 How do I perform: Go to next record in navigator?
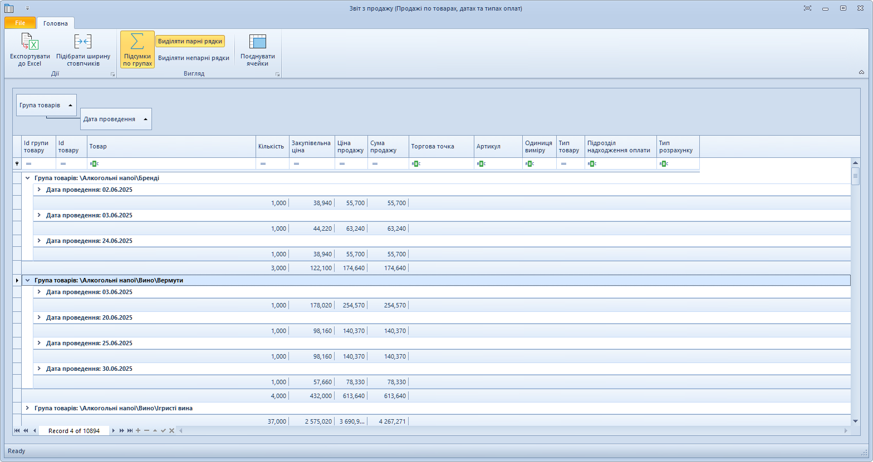click(114, 431)
